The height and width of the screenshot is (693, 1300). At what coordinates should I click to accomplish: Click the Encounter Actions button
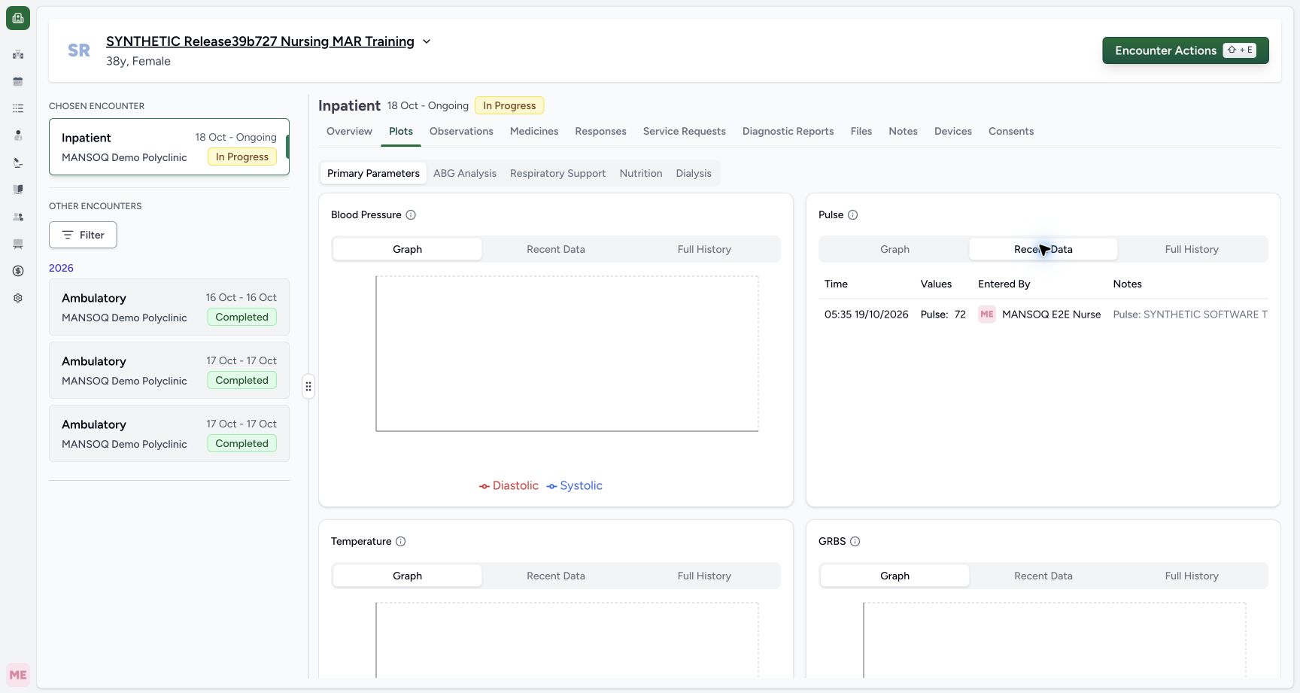coord(1186,50)
